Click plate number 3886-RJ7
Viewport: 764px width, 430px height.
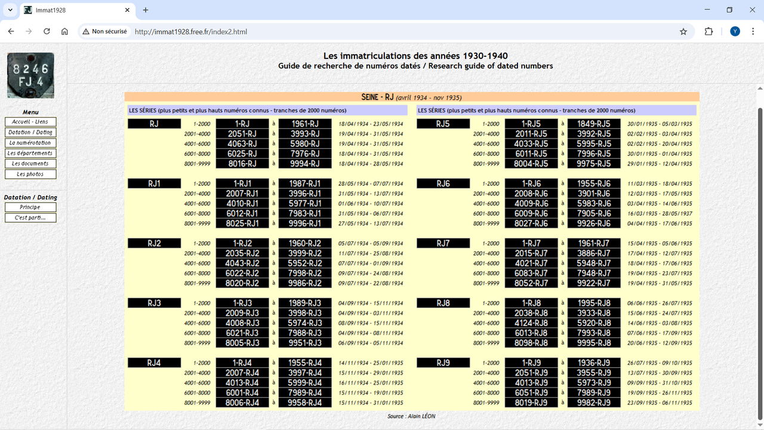point(594,253)
